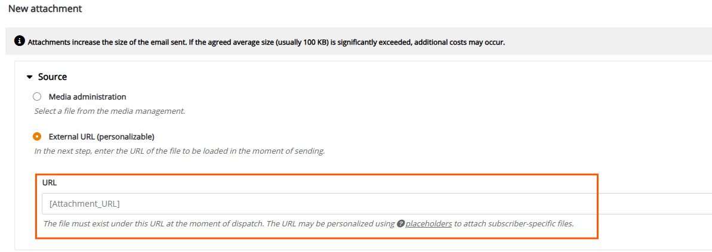Click the 'In the next step' hint text

pyautogui.click(x=180, y=151)
